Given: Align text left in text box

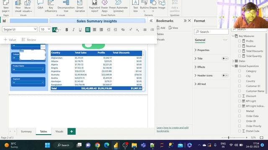Looking at the screenshot, I should pyautogui.click(x=88, y=30).
